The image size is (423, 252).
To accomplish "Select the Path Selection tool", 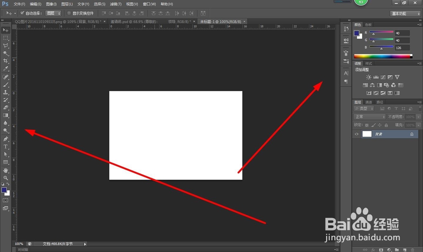I will click(5, 154).
